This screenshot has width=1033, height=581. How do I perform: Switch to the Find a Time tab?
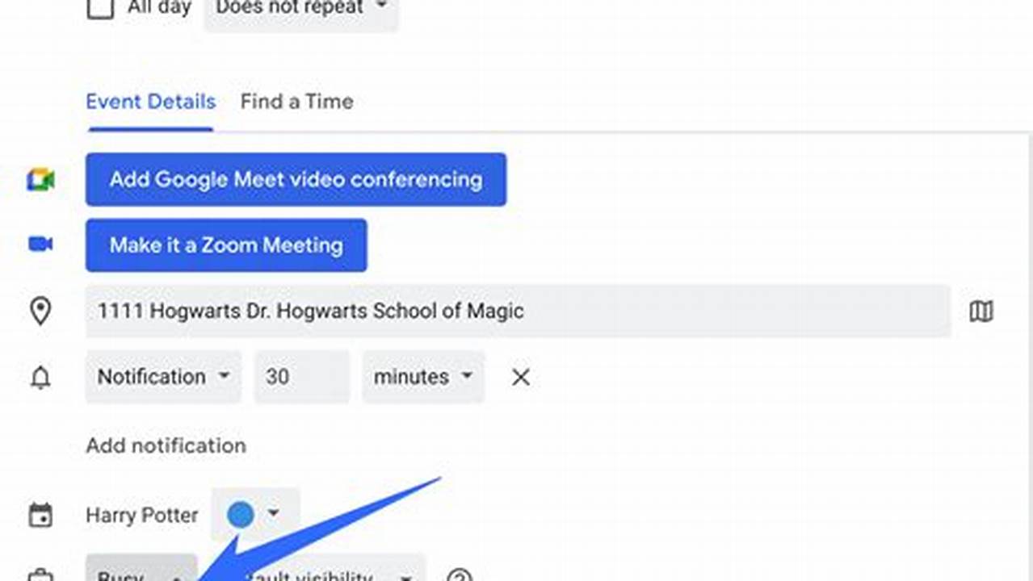click(296, 102)
